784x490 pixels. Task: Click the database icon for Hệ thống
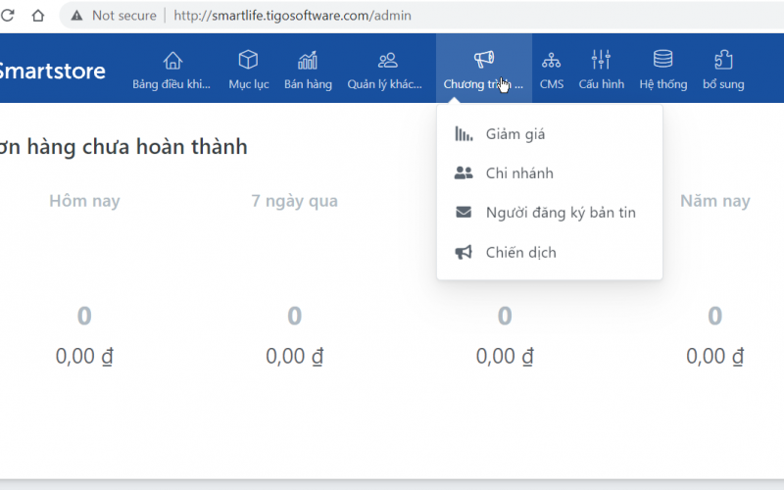tap(663, 59)
